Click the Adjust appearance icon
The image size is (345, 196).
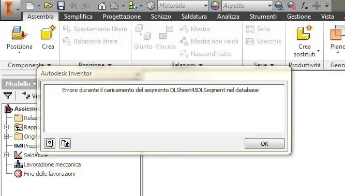tap(279, 6)
